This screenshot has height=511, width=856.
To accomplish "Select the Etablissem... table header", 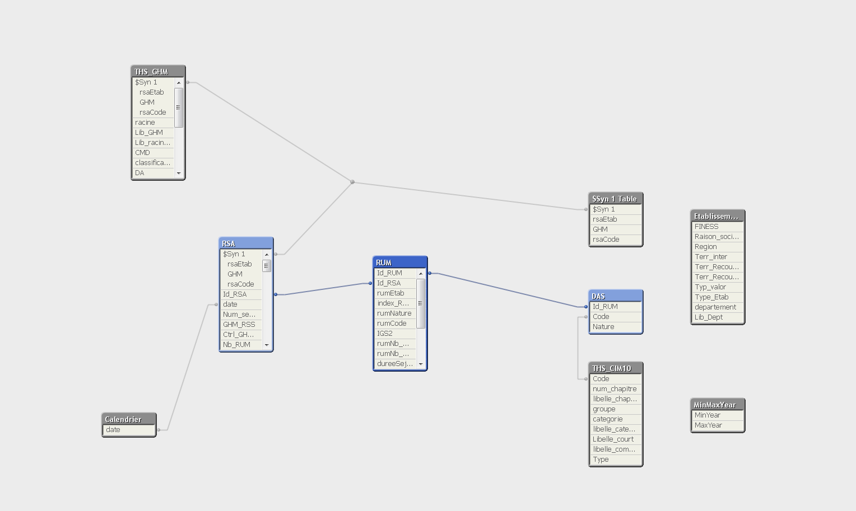I will [x=718, y=216].
